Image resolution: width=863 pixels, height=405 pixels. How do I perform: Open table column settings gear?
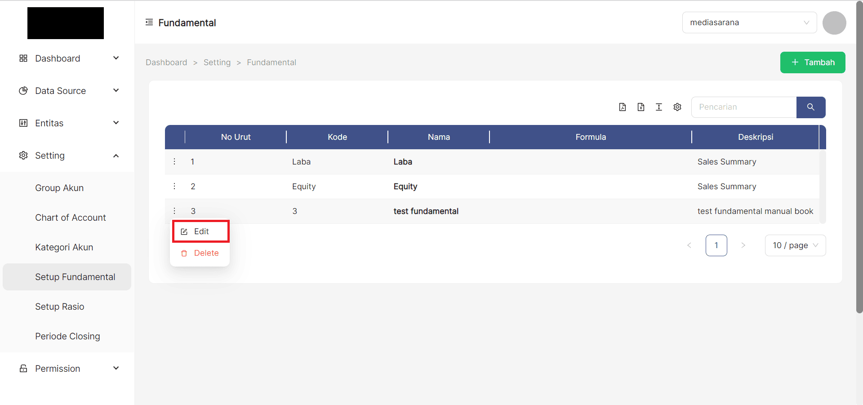click(677, 107)
